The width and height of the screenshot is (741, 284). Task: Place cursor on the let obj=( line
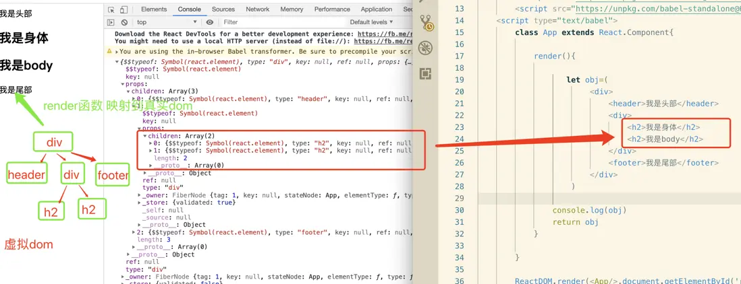[586, 79]
